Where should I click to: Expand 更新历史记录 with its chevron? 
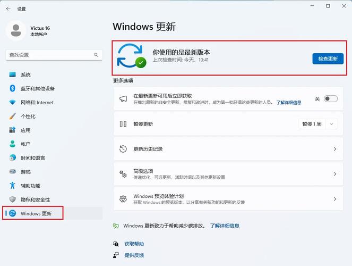334,149
